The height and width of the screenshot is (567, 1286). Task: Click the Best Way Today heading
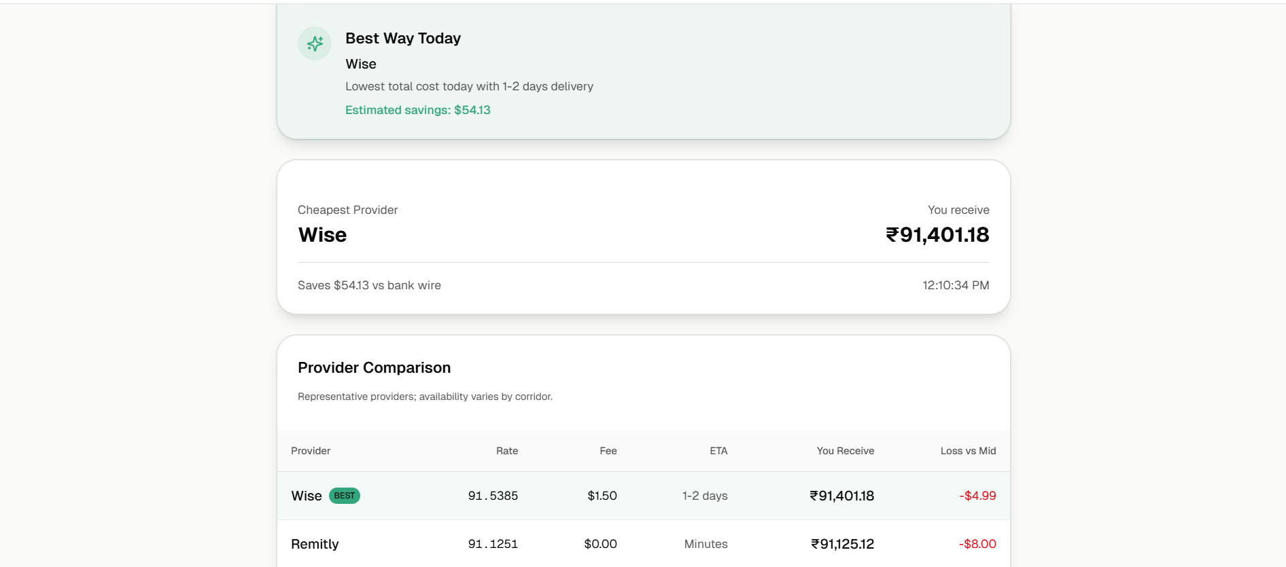click(403, 39)
